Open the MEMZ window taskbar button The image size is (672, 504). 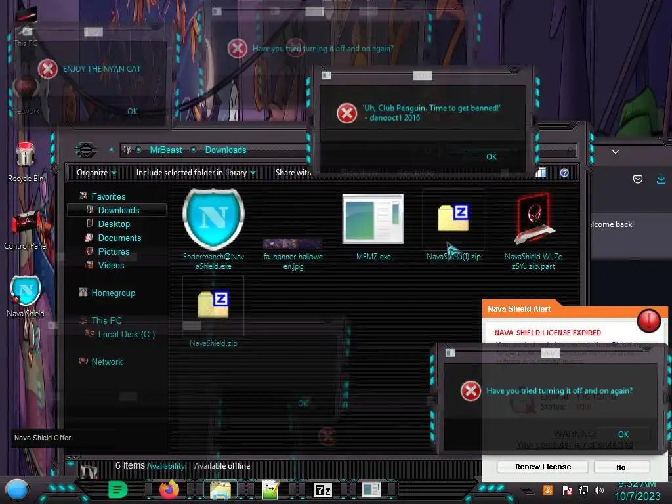[371, 490]
